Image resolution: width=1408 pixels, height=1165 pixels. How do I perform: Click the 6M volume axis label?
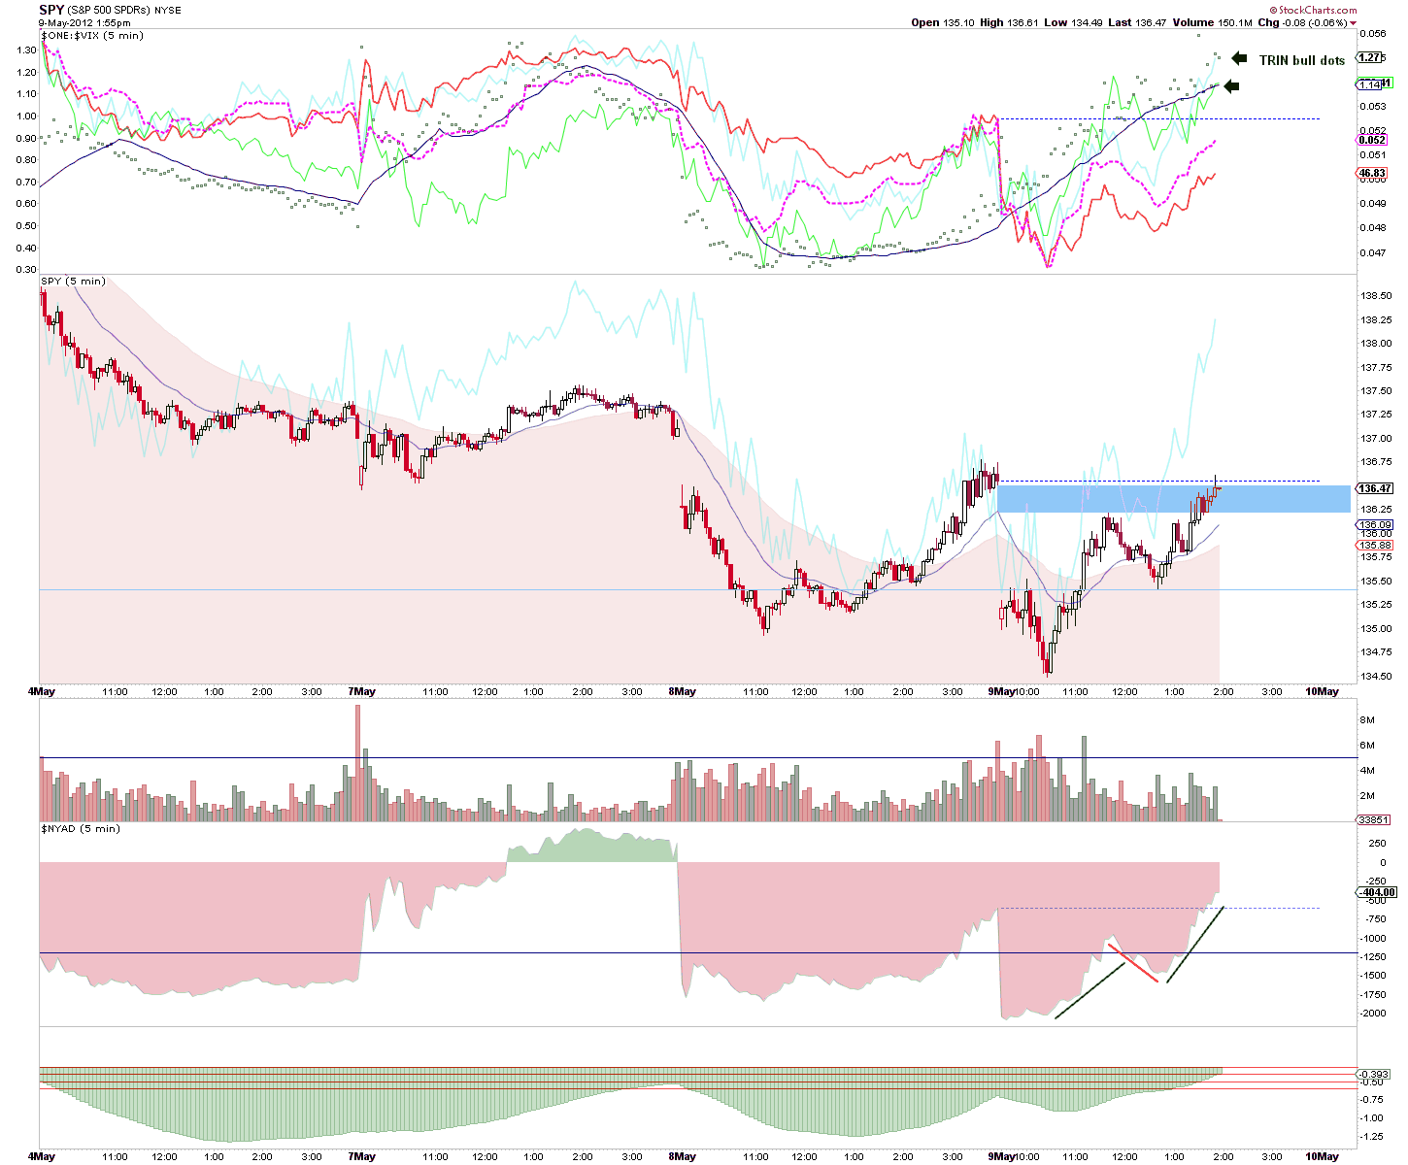coord(1367,746)
